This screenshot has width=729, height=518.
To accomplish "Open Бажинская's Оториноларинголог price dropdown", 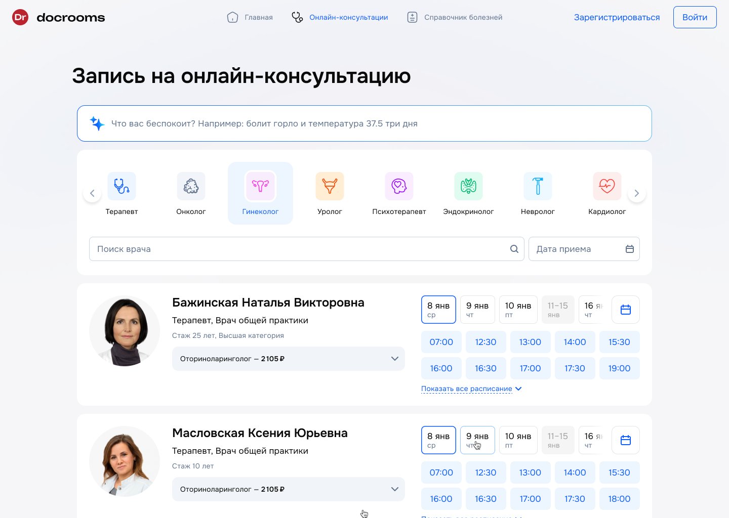I will tap(289, 359).
